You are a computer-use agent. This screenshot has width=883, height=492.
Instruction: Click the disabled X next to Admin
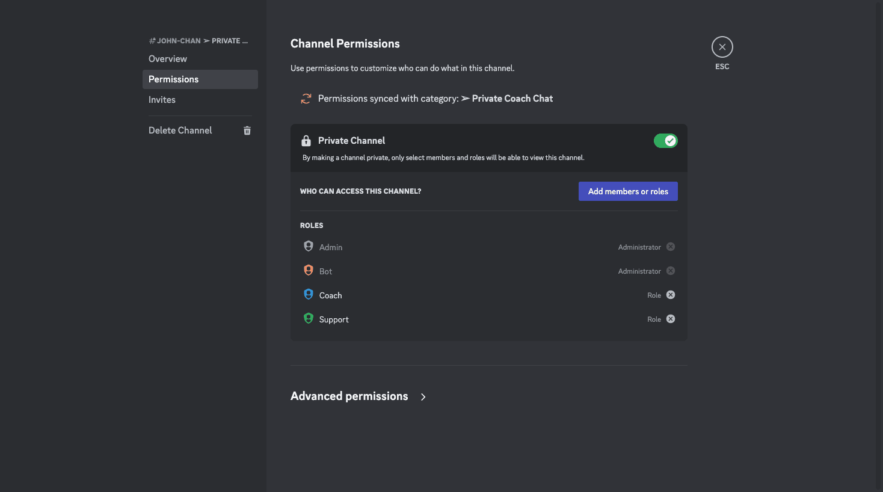tap(671, 247)
